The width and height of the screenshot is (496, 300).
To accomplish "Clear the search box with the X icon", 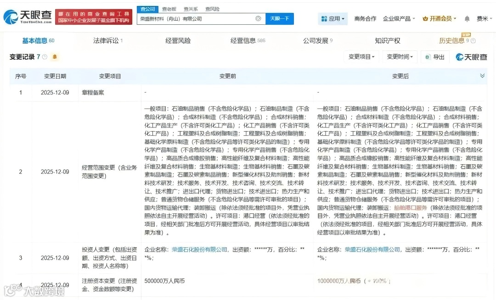I will pos(258,19).
